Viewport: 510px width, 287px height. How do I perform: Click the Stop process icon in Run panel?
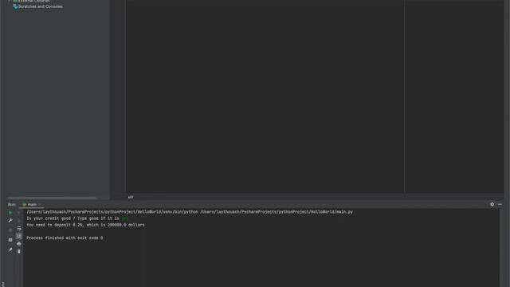tap(10, 230)
